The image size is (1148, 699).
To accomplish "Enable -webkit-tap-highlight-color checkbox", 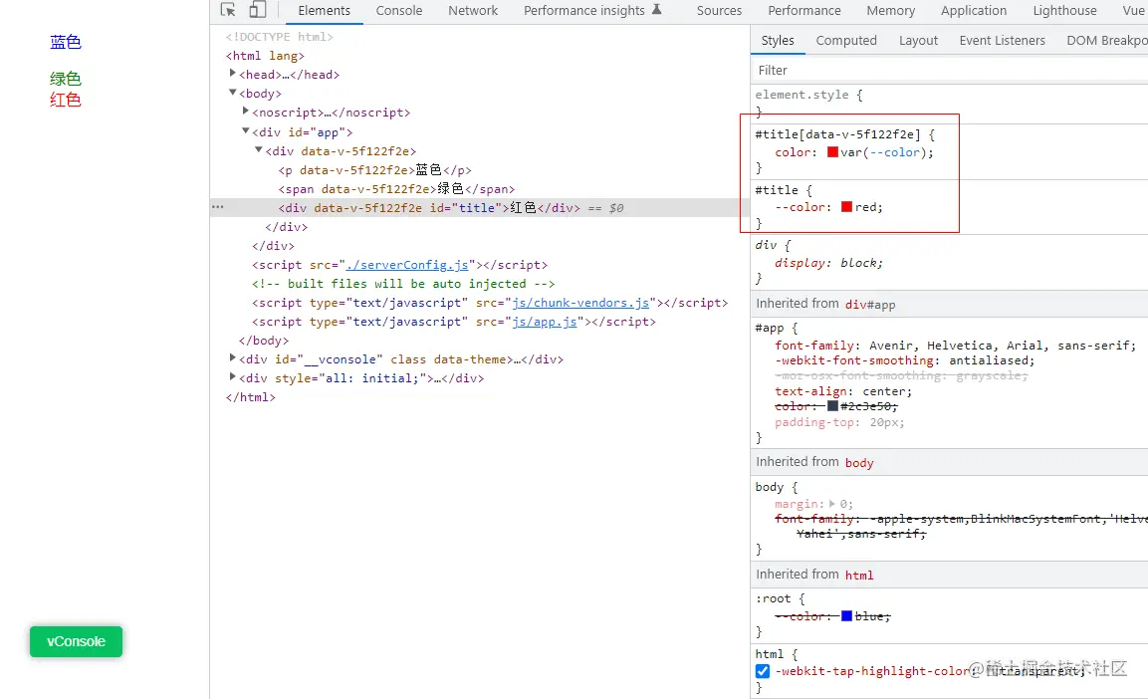I will click(762, 671).
